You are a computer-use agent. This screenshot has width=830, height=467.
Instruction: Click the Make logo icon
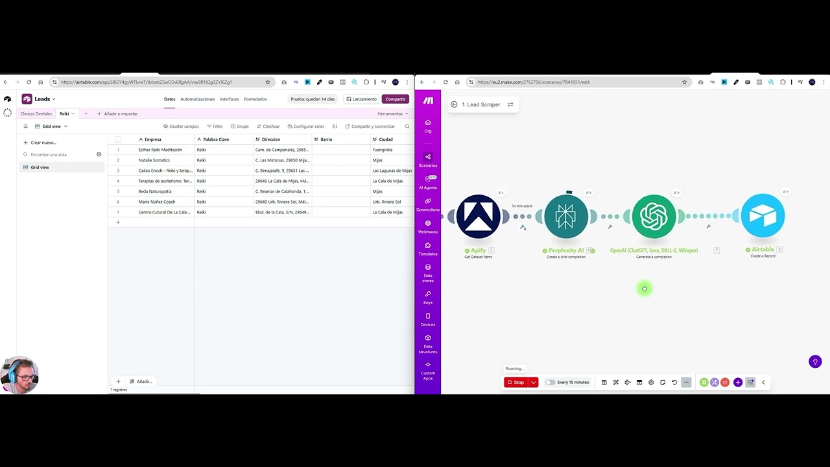(428, 101)
